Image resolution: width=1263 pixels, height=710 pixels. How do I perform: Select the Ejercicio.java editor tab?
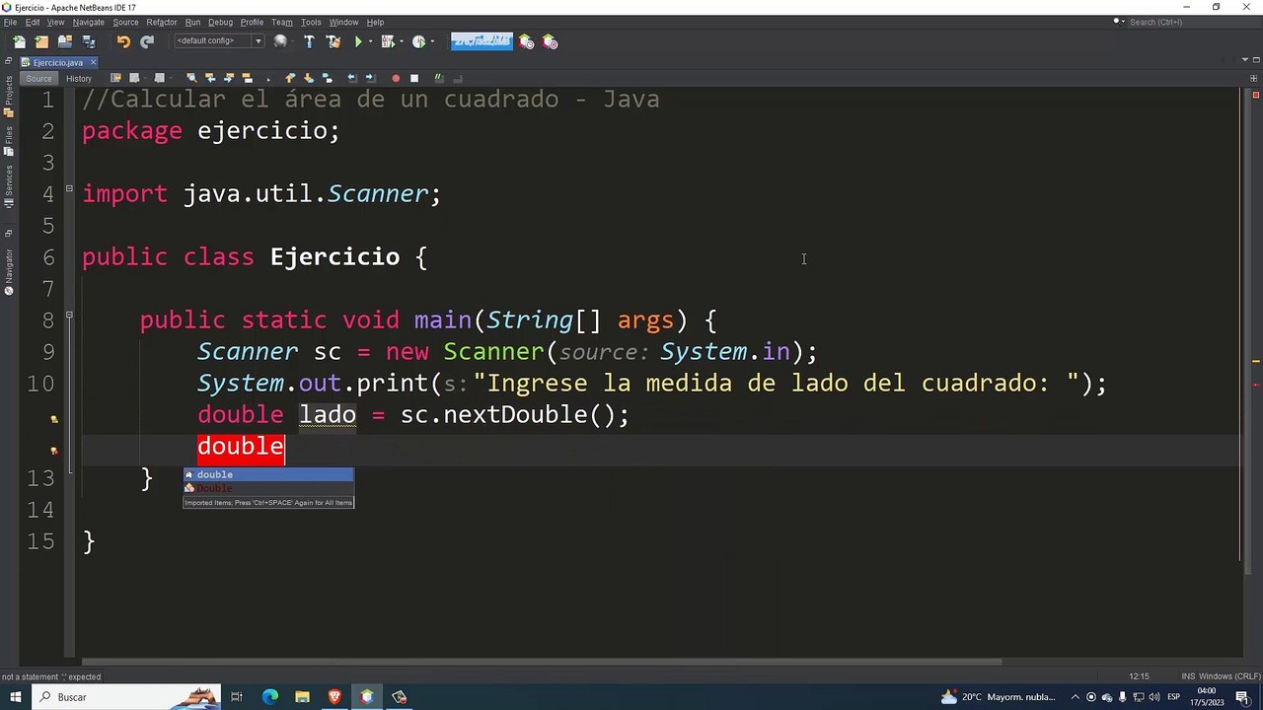57,62
